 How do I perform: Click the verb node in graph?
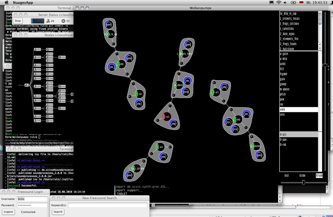[237, 120]
